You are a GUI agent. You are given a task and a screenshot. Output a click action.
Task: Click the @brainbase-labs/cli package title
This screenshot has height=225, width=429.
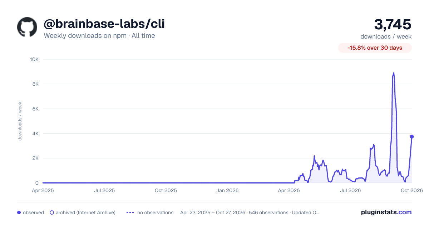point(104,24)
